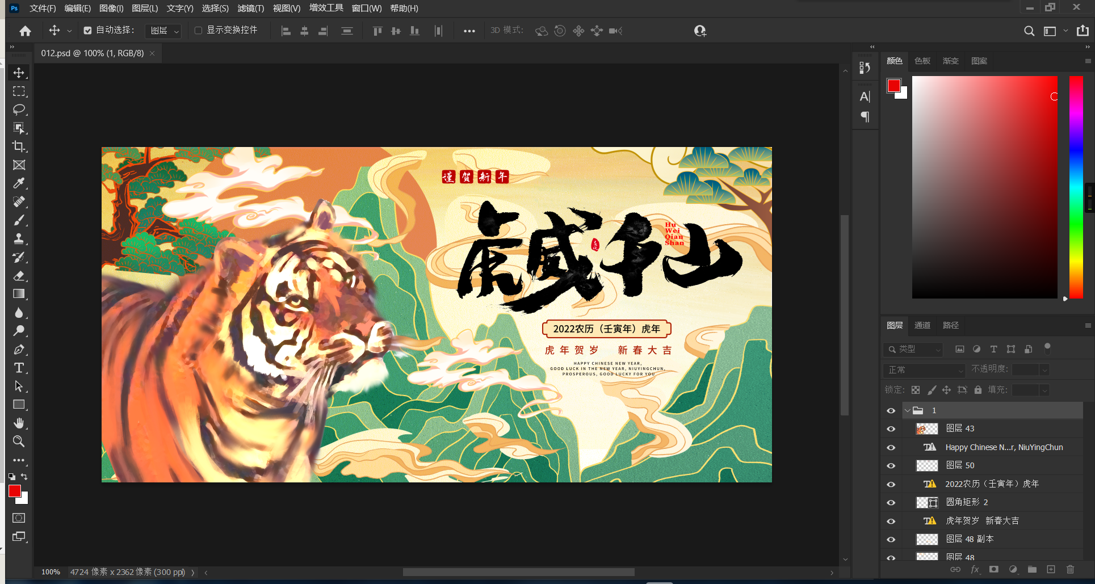The height and width of the screenshot is (584, 1095).
Task: Select the Lasso tool
Action: (x=19, y=110)
